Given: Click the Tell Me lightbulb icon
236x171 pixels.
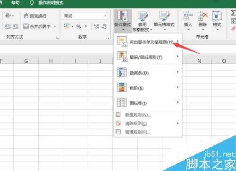Looking at the screenshot, I should (32, 3).
